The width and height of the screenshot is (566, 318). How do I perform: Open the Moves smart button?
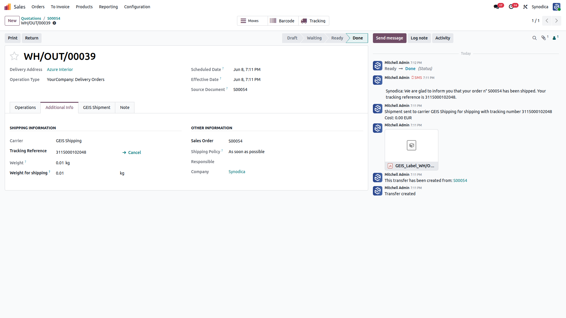pyautogui.click(x=253, y=21)
